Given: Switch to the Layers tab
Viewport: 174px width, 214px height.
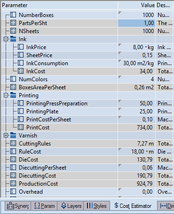Looking at the screenshot, I should 71,206.
